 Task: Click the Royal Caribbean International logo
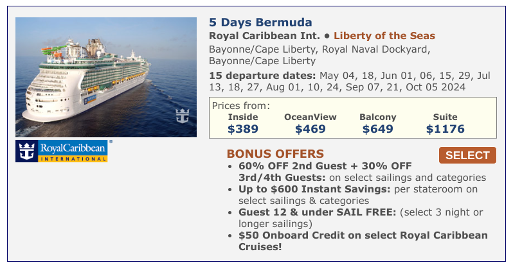pos(62,151)
